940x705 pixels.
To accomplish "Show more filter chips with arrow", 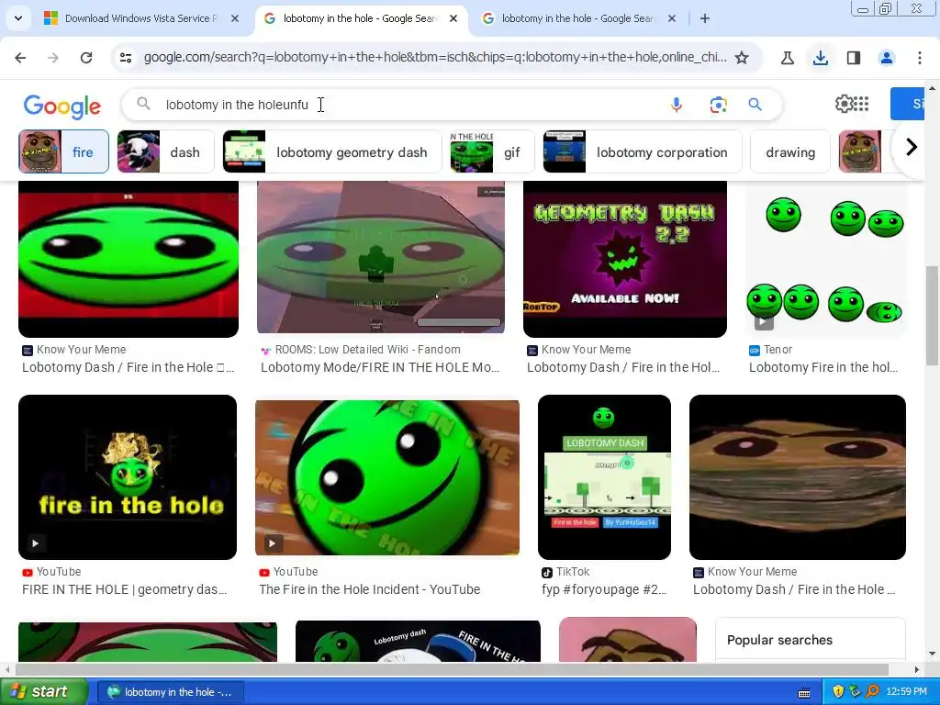I will [x=912, y=147].
